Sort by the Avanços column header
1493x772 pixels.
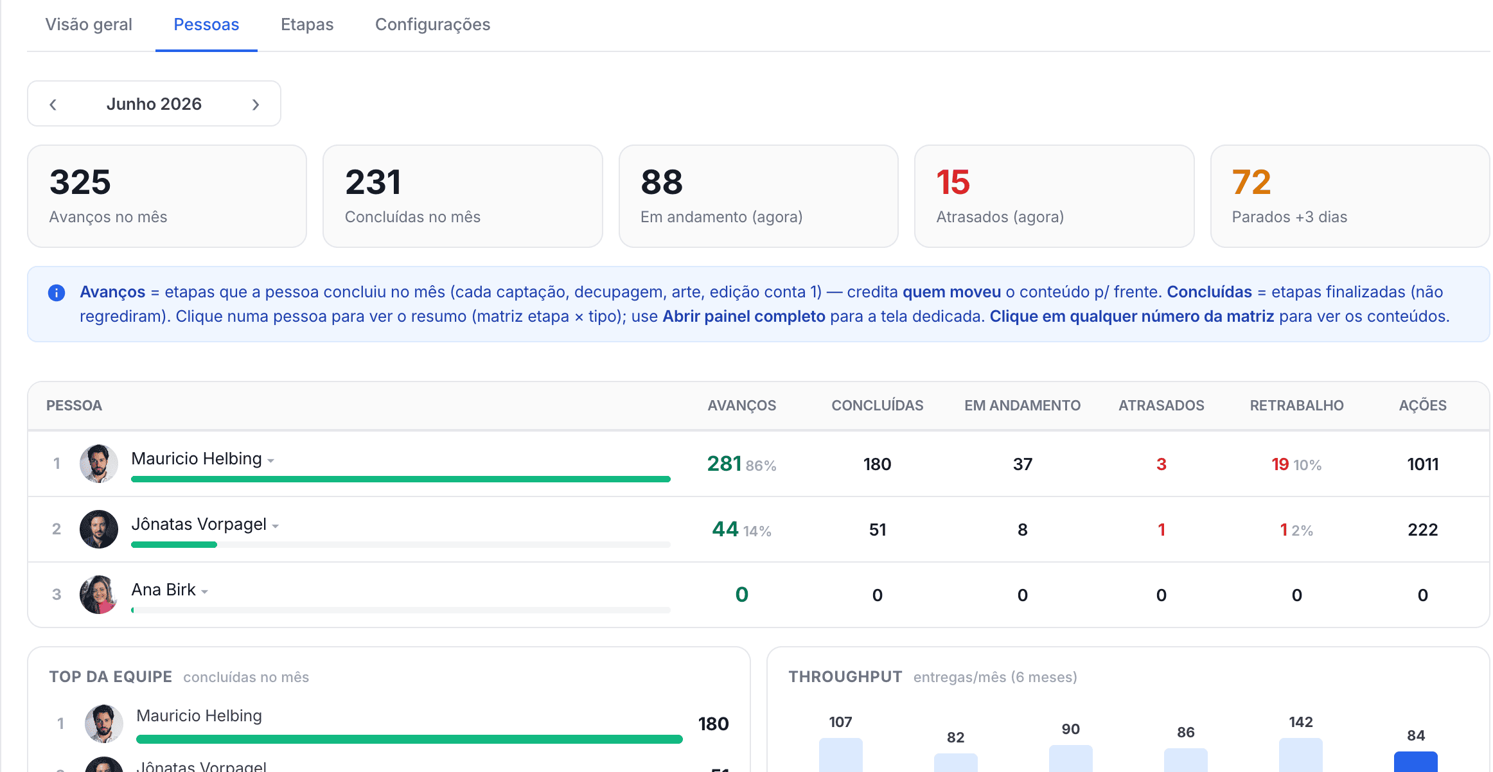[741, 406]
